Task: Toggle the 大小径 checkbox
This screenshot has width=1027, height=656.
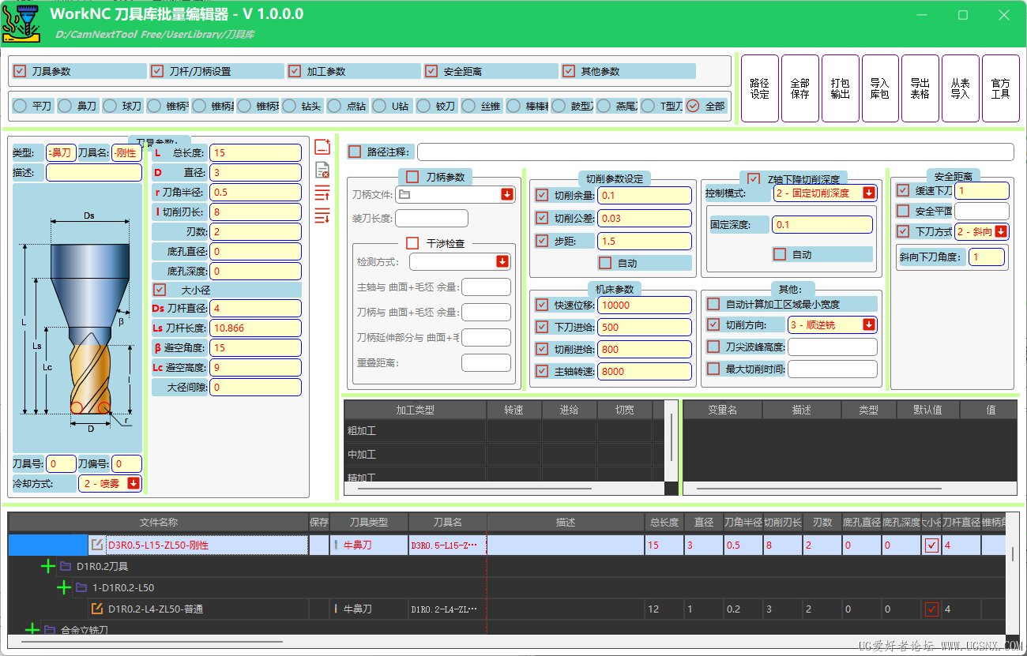Action: tap(160, 290)
